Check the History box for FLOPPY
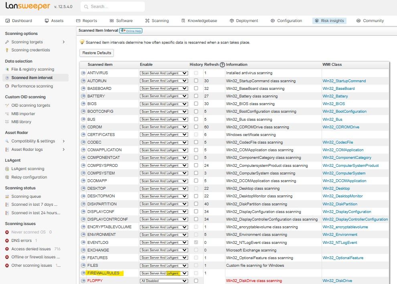Screen dimensions: 397x284 [x=196, y=281]
